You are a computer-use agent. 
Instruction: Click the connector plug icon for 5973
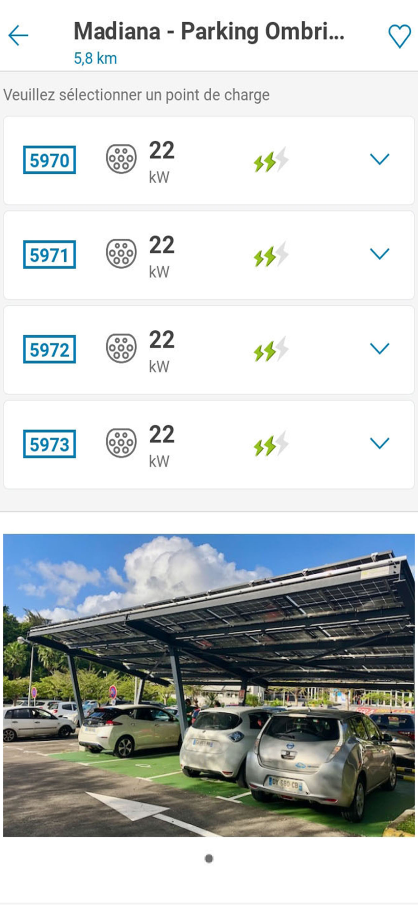click(x=121, y=443)
